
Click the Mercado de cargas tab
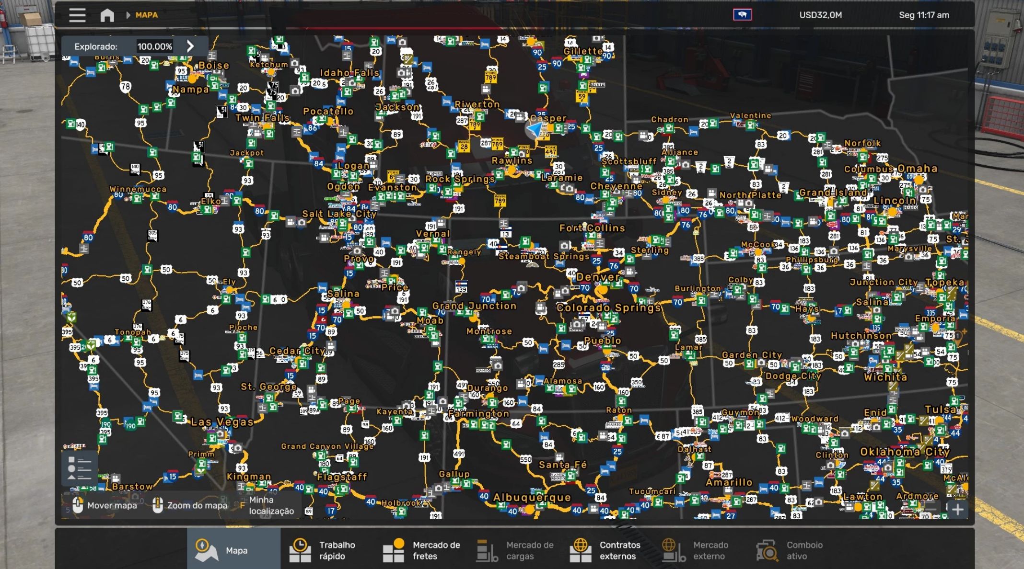click(x=515, y=550)
